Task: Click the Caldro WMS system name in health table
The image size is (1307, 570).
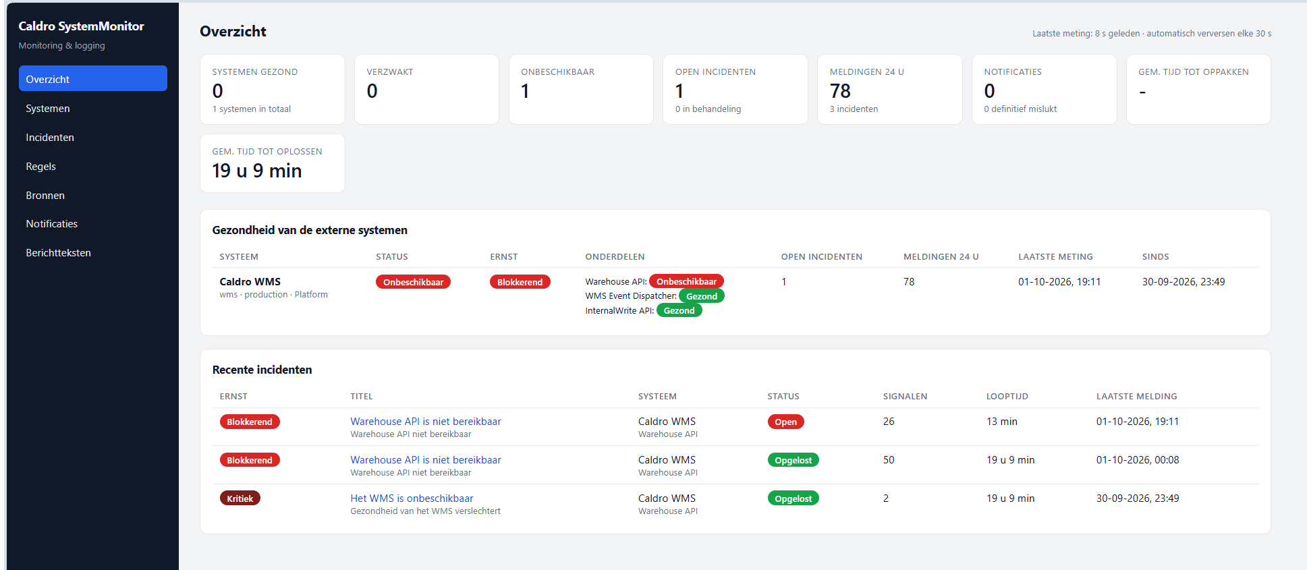Action: 250,282
